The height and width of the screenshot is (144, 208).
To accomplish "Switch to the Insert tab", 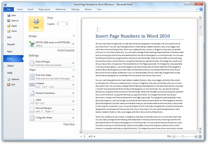I will click(x=31, y=9).
